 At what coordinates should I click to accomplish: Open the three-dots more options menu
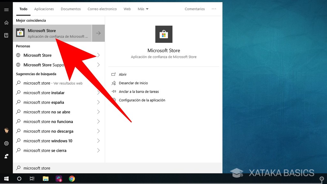[x=214, y=9]
